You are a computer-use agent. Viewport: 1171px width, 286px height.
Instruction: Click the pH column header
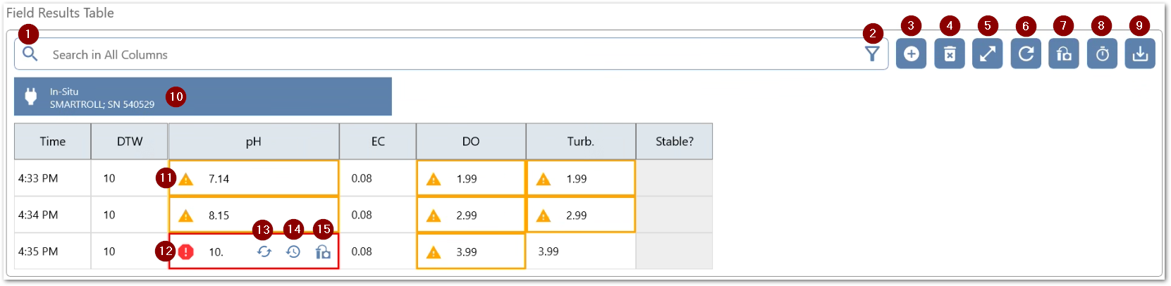(x=254, y=142)
